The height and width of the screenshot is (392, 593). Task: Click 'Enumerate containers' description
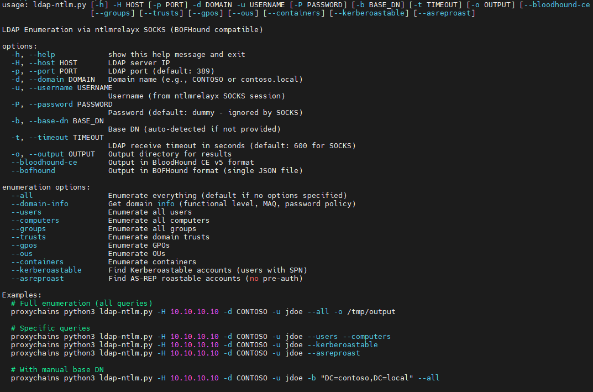[153, 262]
